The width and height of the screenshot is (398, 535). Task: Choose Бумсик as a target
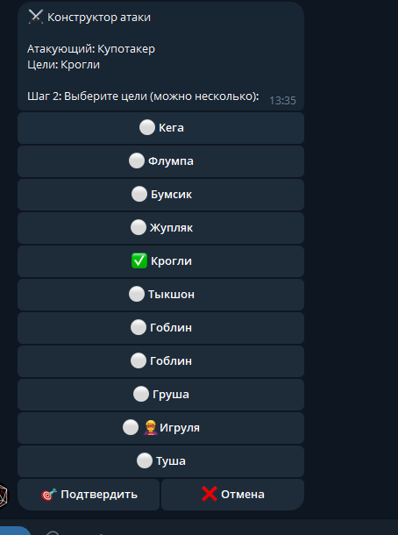click(160, 195)
